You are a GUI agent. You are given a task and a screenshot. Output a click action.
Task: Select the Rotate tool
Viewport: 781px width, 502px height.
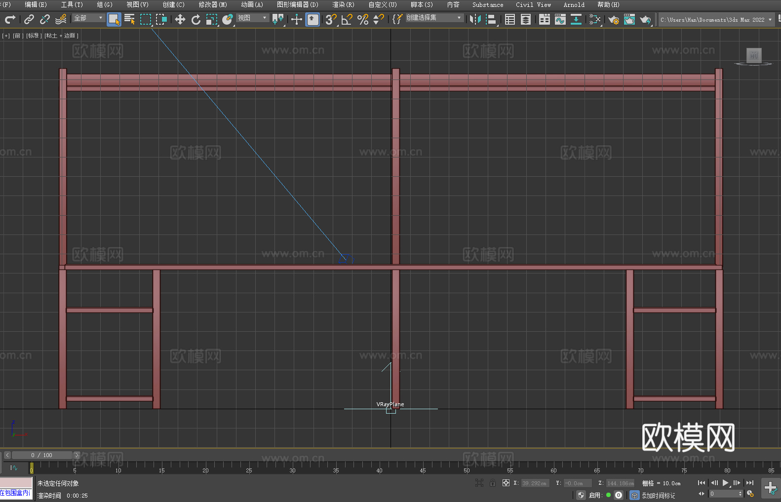[x=196, y=19]
